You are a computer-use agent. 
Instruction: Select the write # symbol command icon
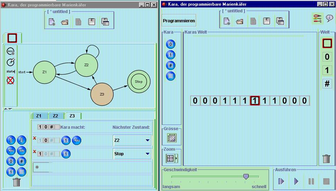click(x=22, y=162)
